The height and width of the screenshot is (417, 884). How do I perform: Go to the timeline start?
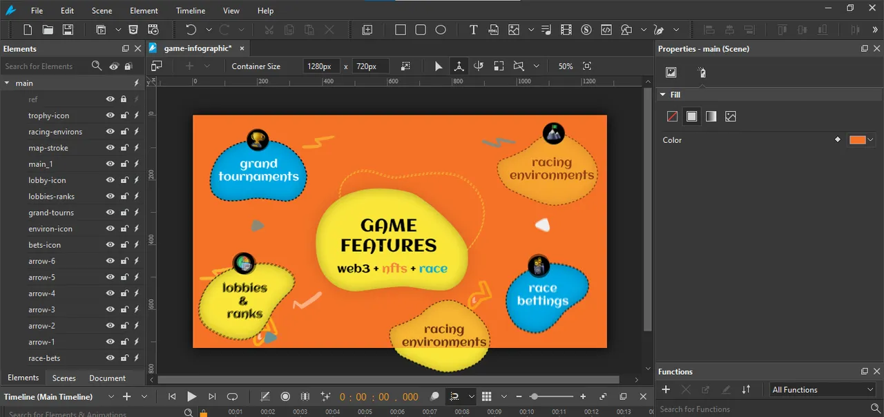172,396
